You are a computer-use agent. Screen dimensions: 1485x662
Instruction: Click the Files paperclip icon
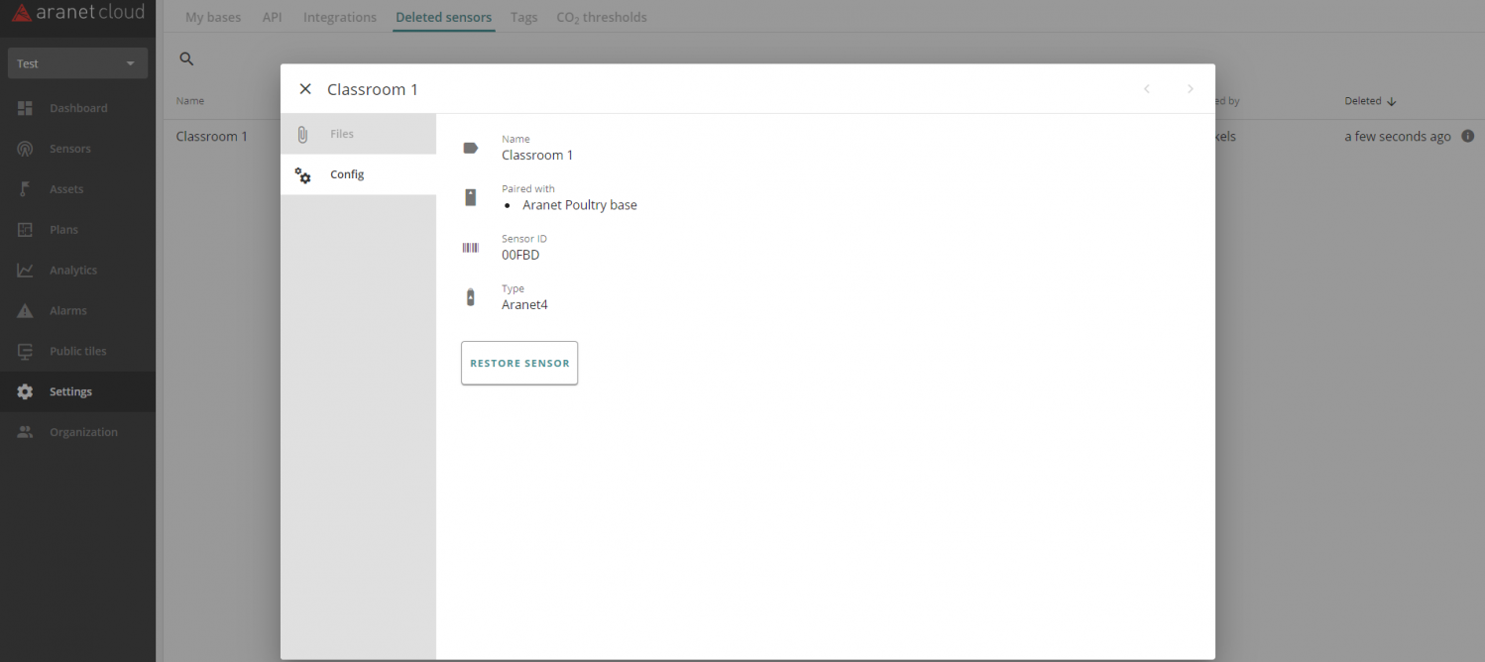click(303, 134)
